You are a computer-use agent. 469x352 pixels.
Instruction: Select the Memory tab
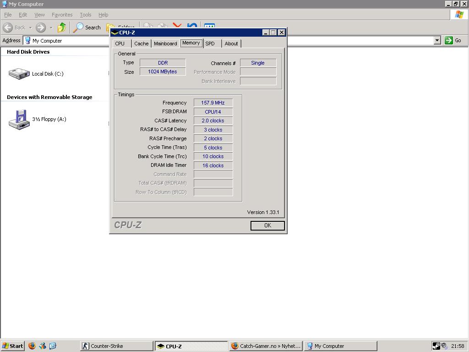(x=191, y=43)
